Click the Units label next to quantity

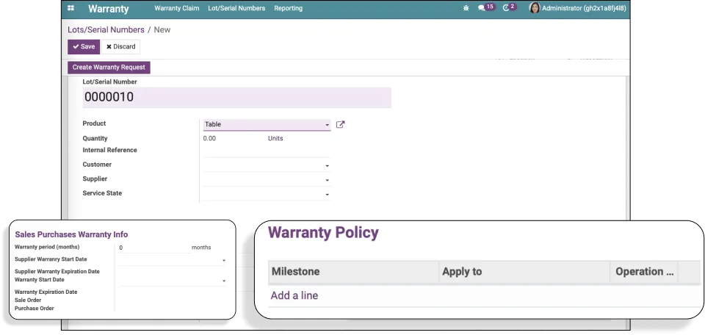coord(275,139)
